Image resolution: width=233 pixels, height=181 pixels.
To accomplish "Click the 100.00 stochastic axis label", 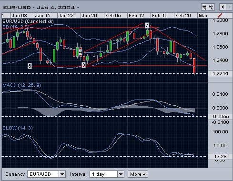I will tap(220, 132).
